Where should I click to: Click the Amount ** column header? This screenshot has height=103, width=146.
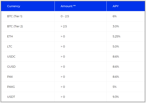coord(68,6)
